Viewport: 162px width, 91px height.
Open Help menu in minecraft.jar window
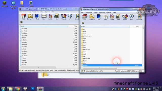point(114,12)
